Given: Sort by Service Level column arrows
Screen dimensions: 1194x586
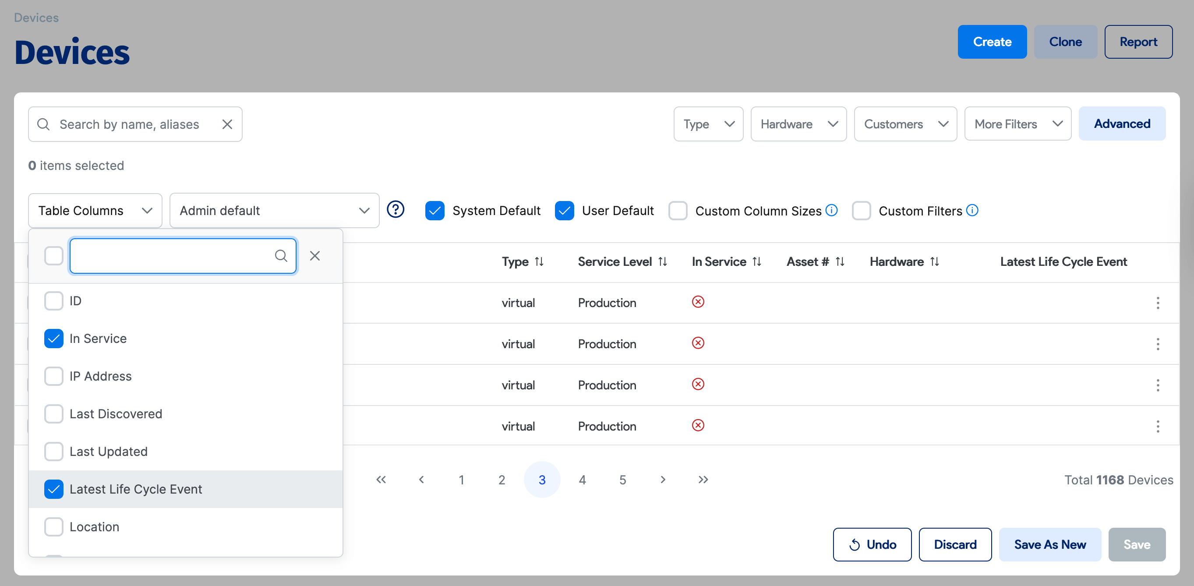Looking at the screenshot, I should coord(663,261).
